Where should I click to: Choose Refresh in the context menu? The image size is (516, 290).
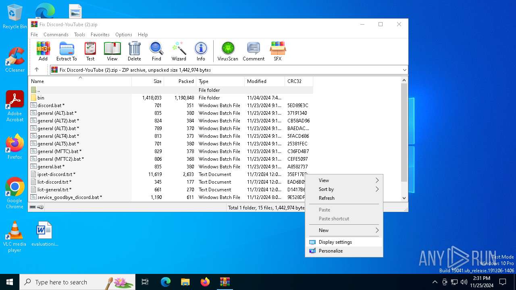[x=344, y=198]
